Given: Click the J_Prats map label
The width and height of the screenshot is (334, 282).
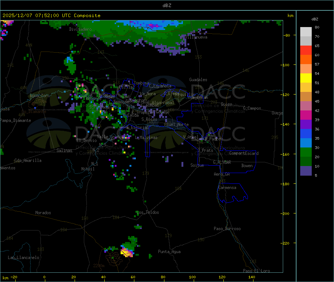Looking at the screenshot, I should (205, 150).
